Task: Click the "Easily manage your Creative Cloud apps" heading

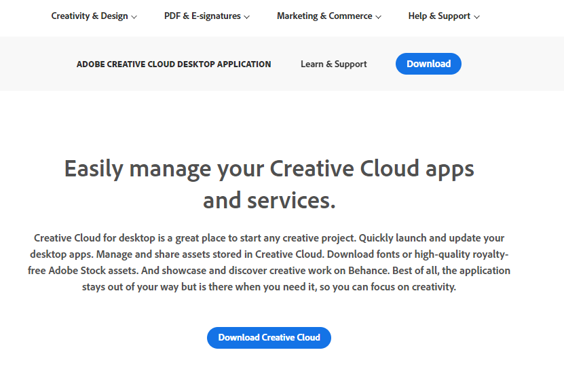Action: [x=269, y=168]
